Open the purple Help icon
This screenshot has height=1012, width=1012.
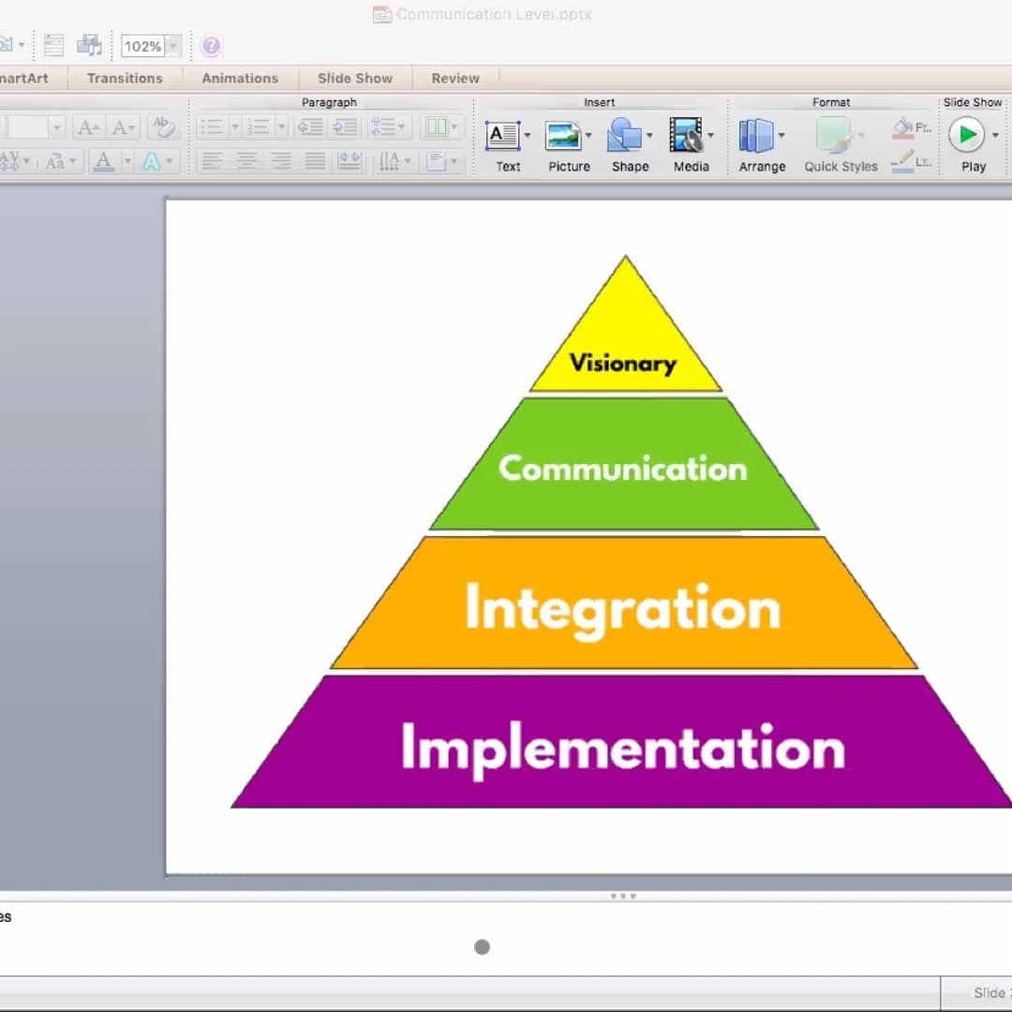(211, 46)
